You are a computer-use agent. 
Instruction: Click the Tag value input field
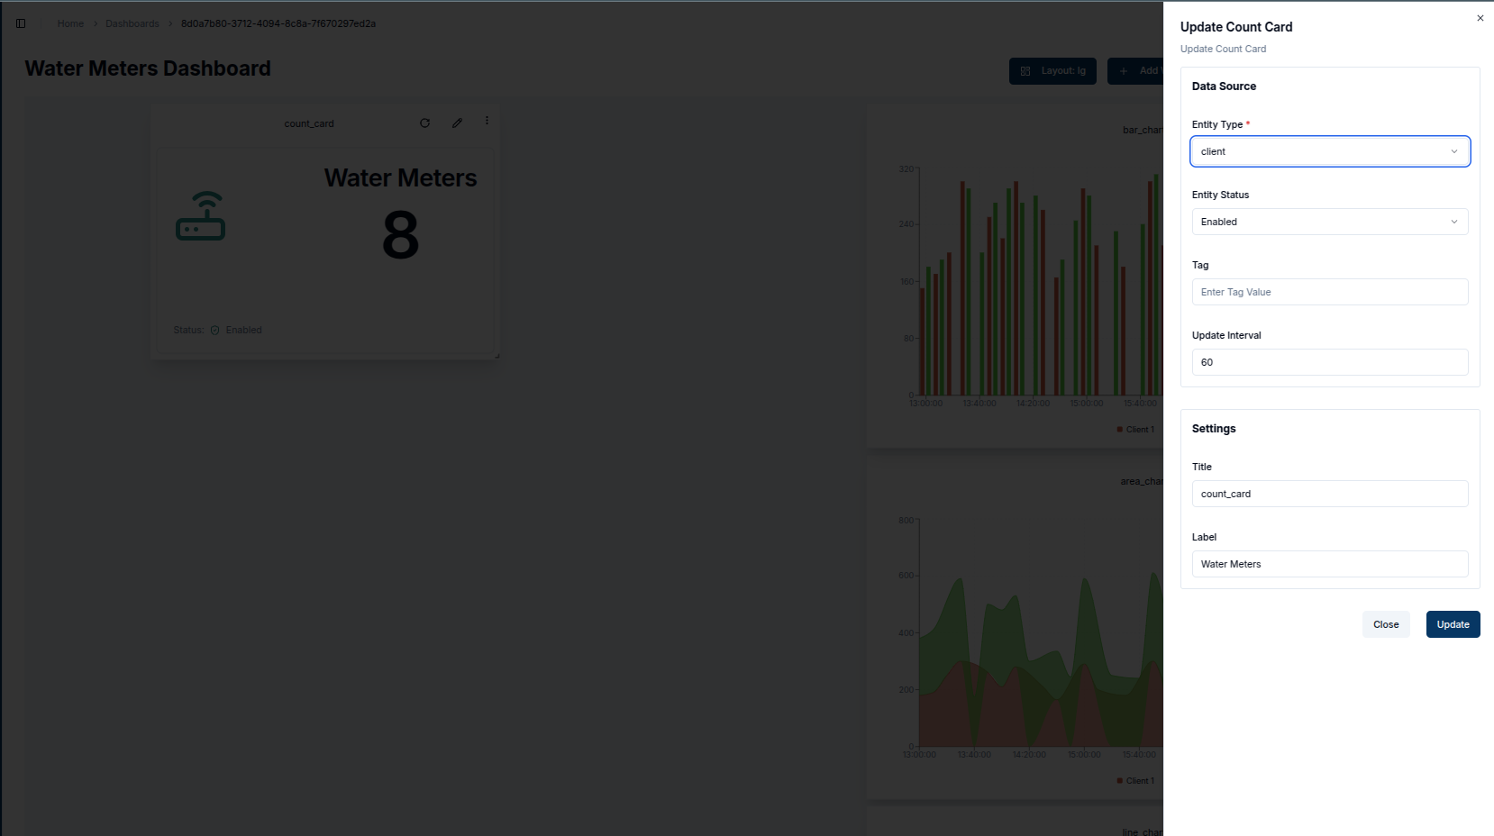(1330, 292)
